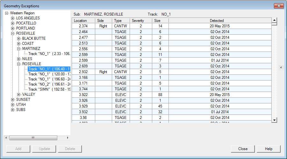287x159 pixels.
Task: Collapse the ROSEVILLE division node
Action: [x=13, y=33]
